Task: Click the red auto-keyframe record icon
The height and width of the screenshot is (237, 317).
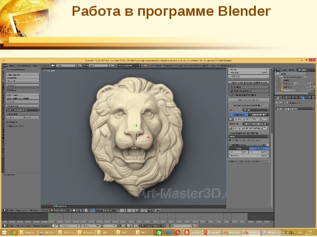Action: pos(168,226)
